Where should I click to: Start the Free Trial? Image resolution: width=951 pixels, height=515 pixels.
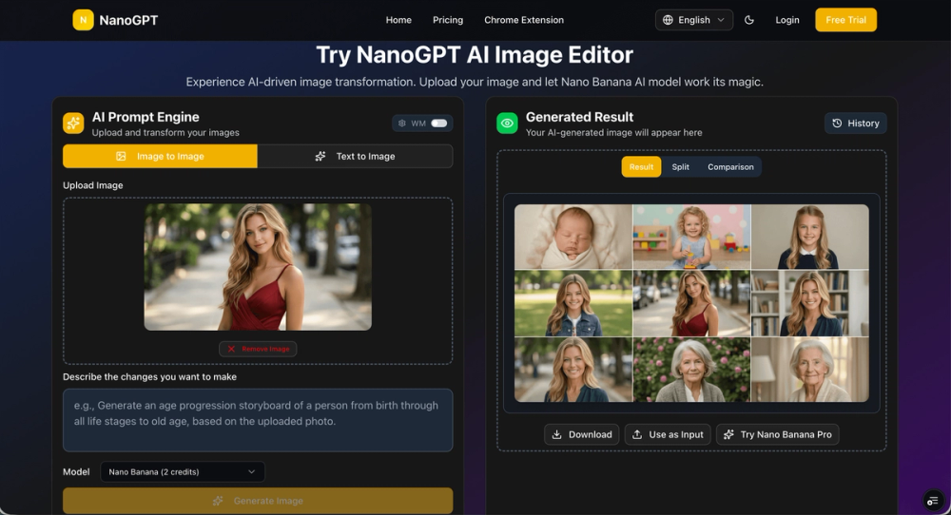pyautogui.click(x=846, y=20)
